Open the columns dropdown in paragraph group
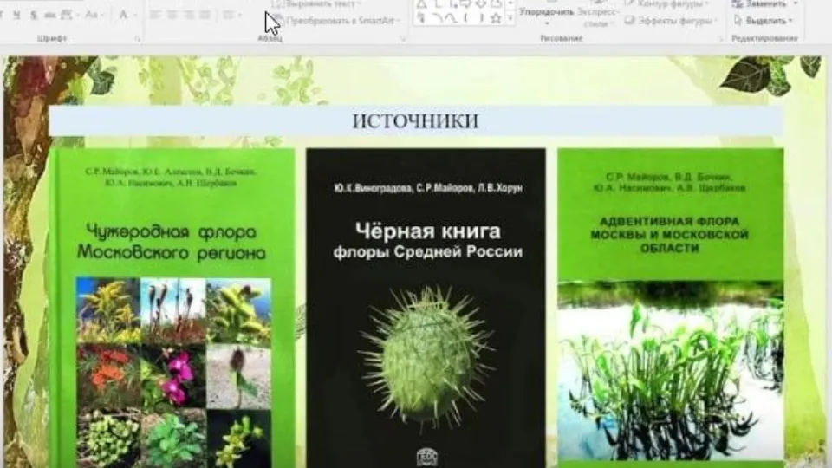The height and width of the screenshot is (468, 832). coord(231,15)
